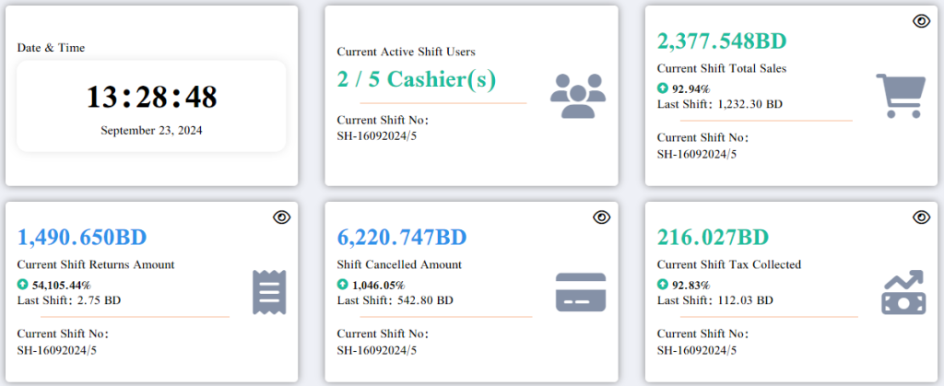
Task: Click the September 23, 2024 date text
Action: [x=151, y=131]
